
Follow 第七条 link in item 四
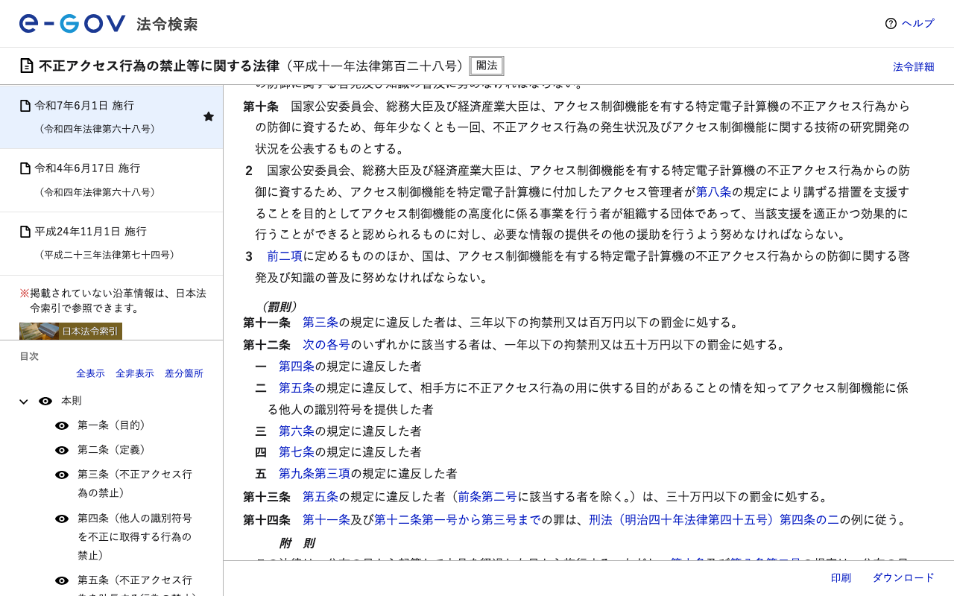click(x=297, y=452)
